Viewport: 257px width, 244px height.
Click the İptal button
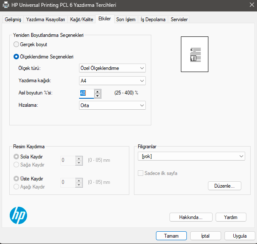205,236
